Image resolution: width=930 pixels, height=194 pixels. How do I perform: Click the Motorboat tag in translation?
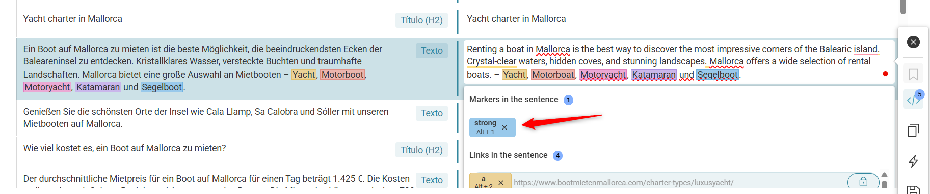(x=553, y=75)
